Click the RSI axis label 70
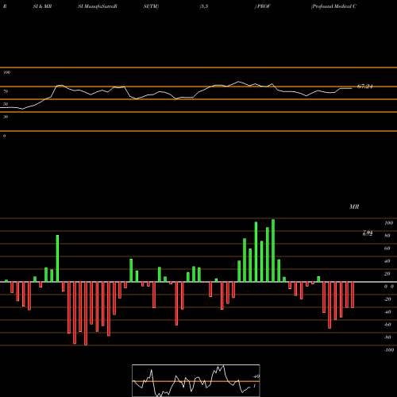This screenshot has width=397, height=397. (x=6, y=91)
